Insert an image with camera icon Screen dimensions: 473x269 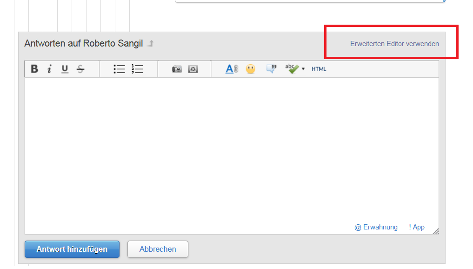[177, 69]
